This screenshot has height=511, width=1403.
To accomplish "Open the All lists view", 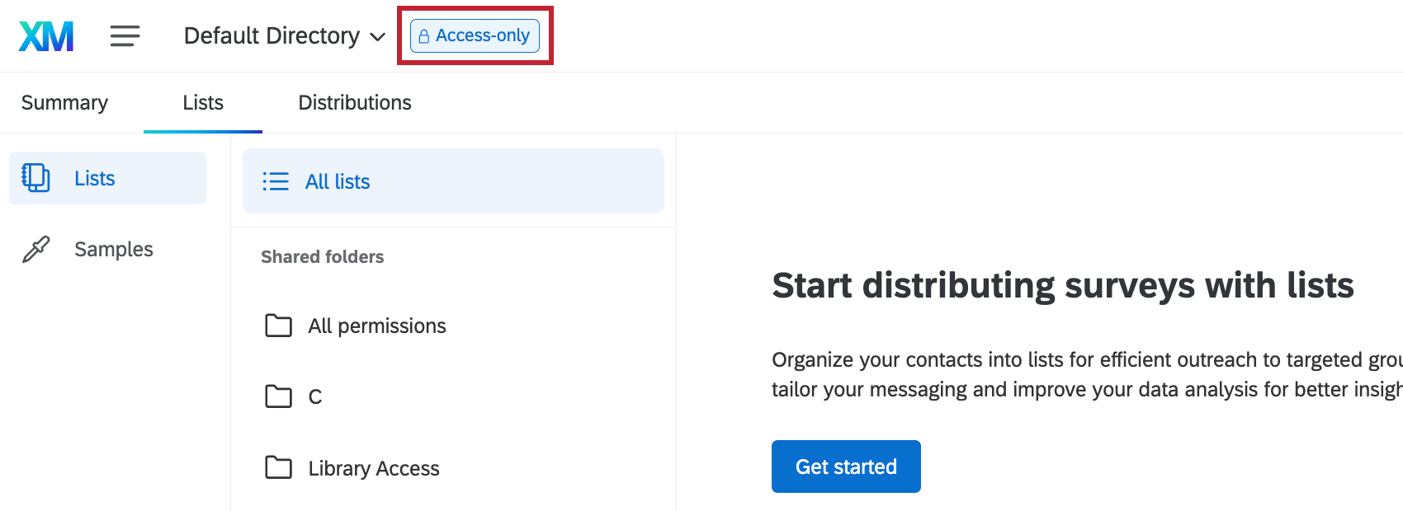I will pyautogui.click(x=338, y=180).
